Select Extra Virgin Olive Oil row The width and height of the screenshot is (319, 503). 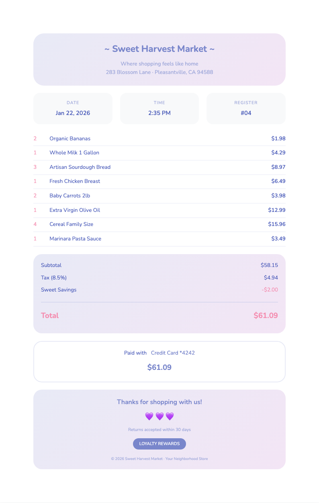click(75, 210)
